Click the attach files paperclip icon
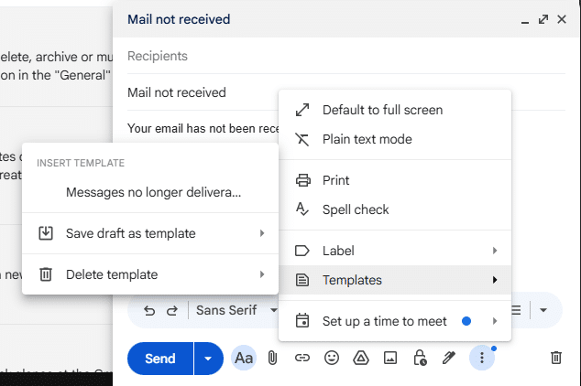The height and width of the screenshot is (386, 581). point(272,359)
